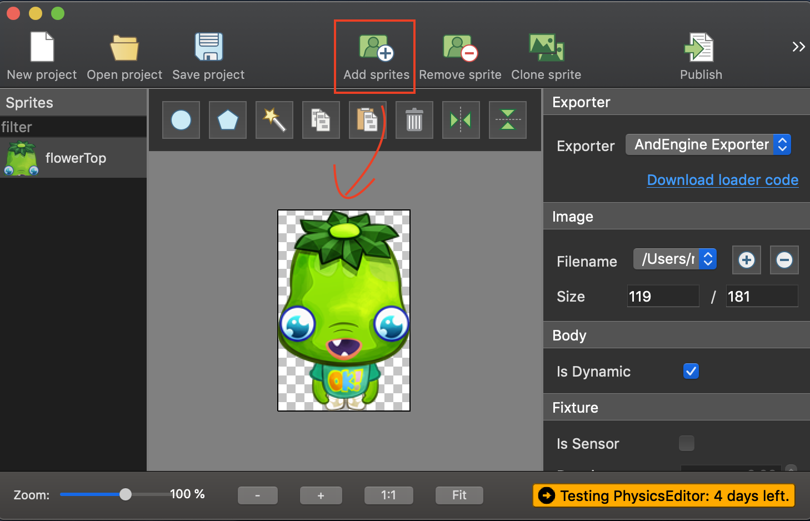Image resolution: width=810 pixels, height=521 pixels.
Task: Remove the selected sprite
Action: (460, 57)
